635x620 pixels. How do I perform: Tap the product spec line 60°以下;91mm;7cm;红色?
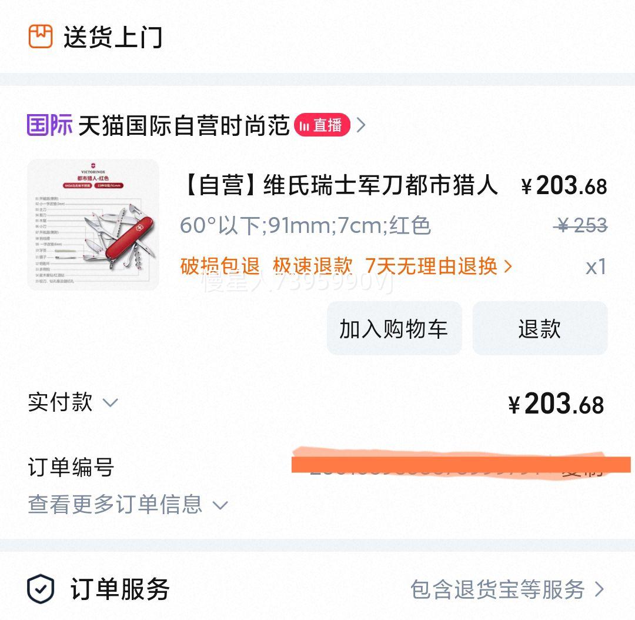pyautogui.click(x=305, y=225)
